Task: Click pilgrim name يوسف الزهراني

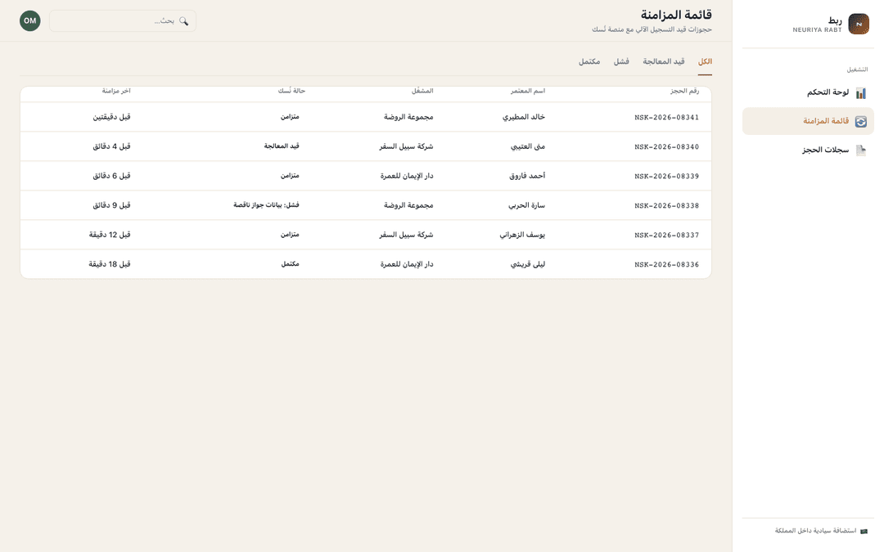Action: (x=522, y=235)
